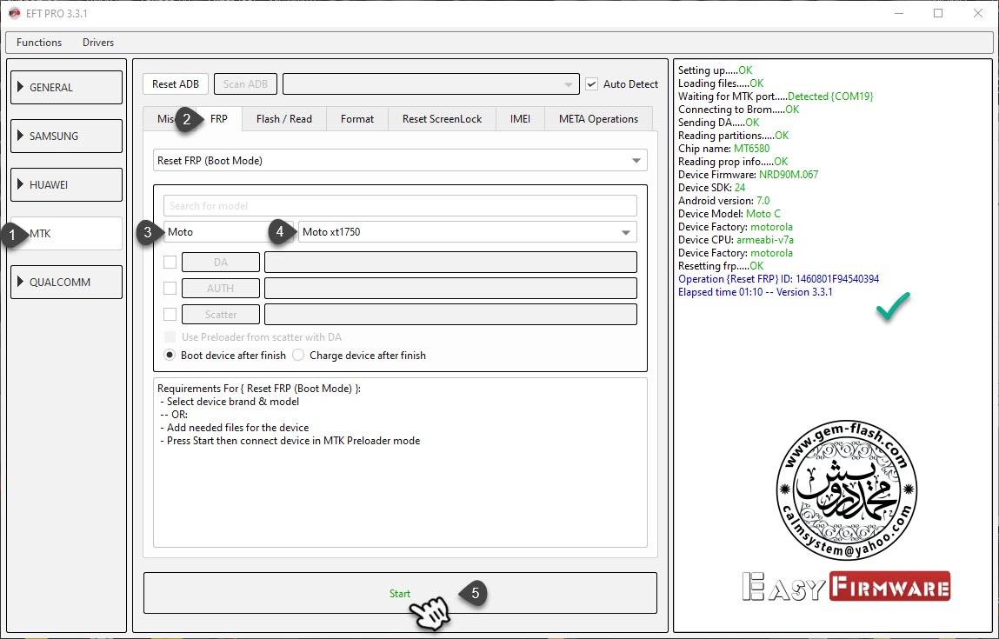999x639 pixels.
Task: Expand the QUALCOMM section
Action: coord(66,283)
